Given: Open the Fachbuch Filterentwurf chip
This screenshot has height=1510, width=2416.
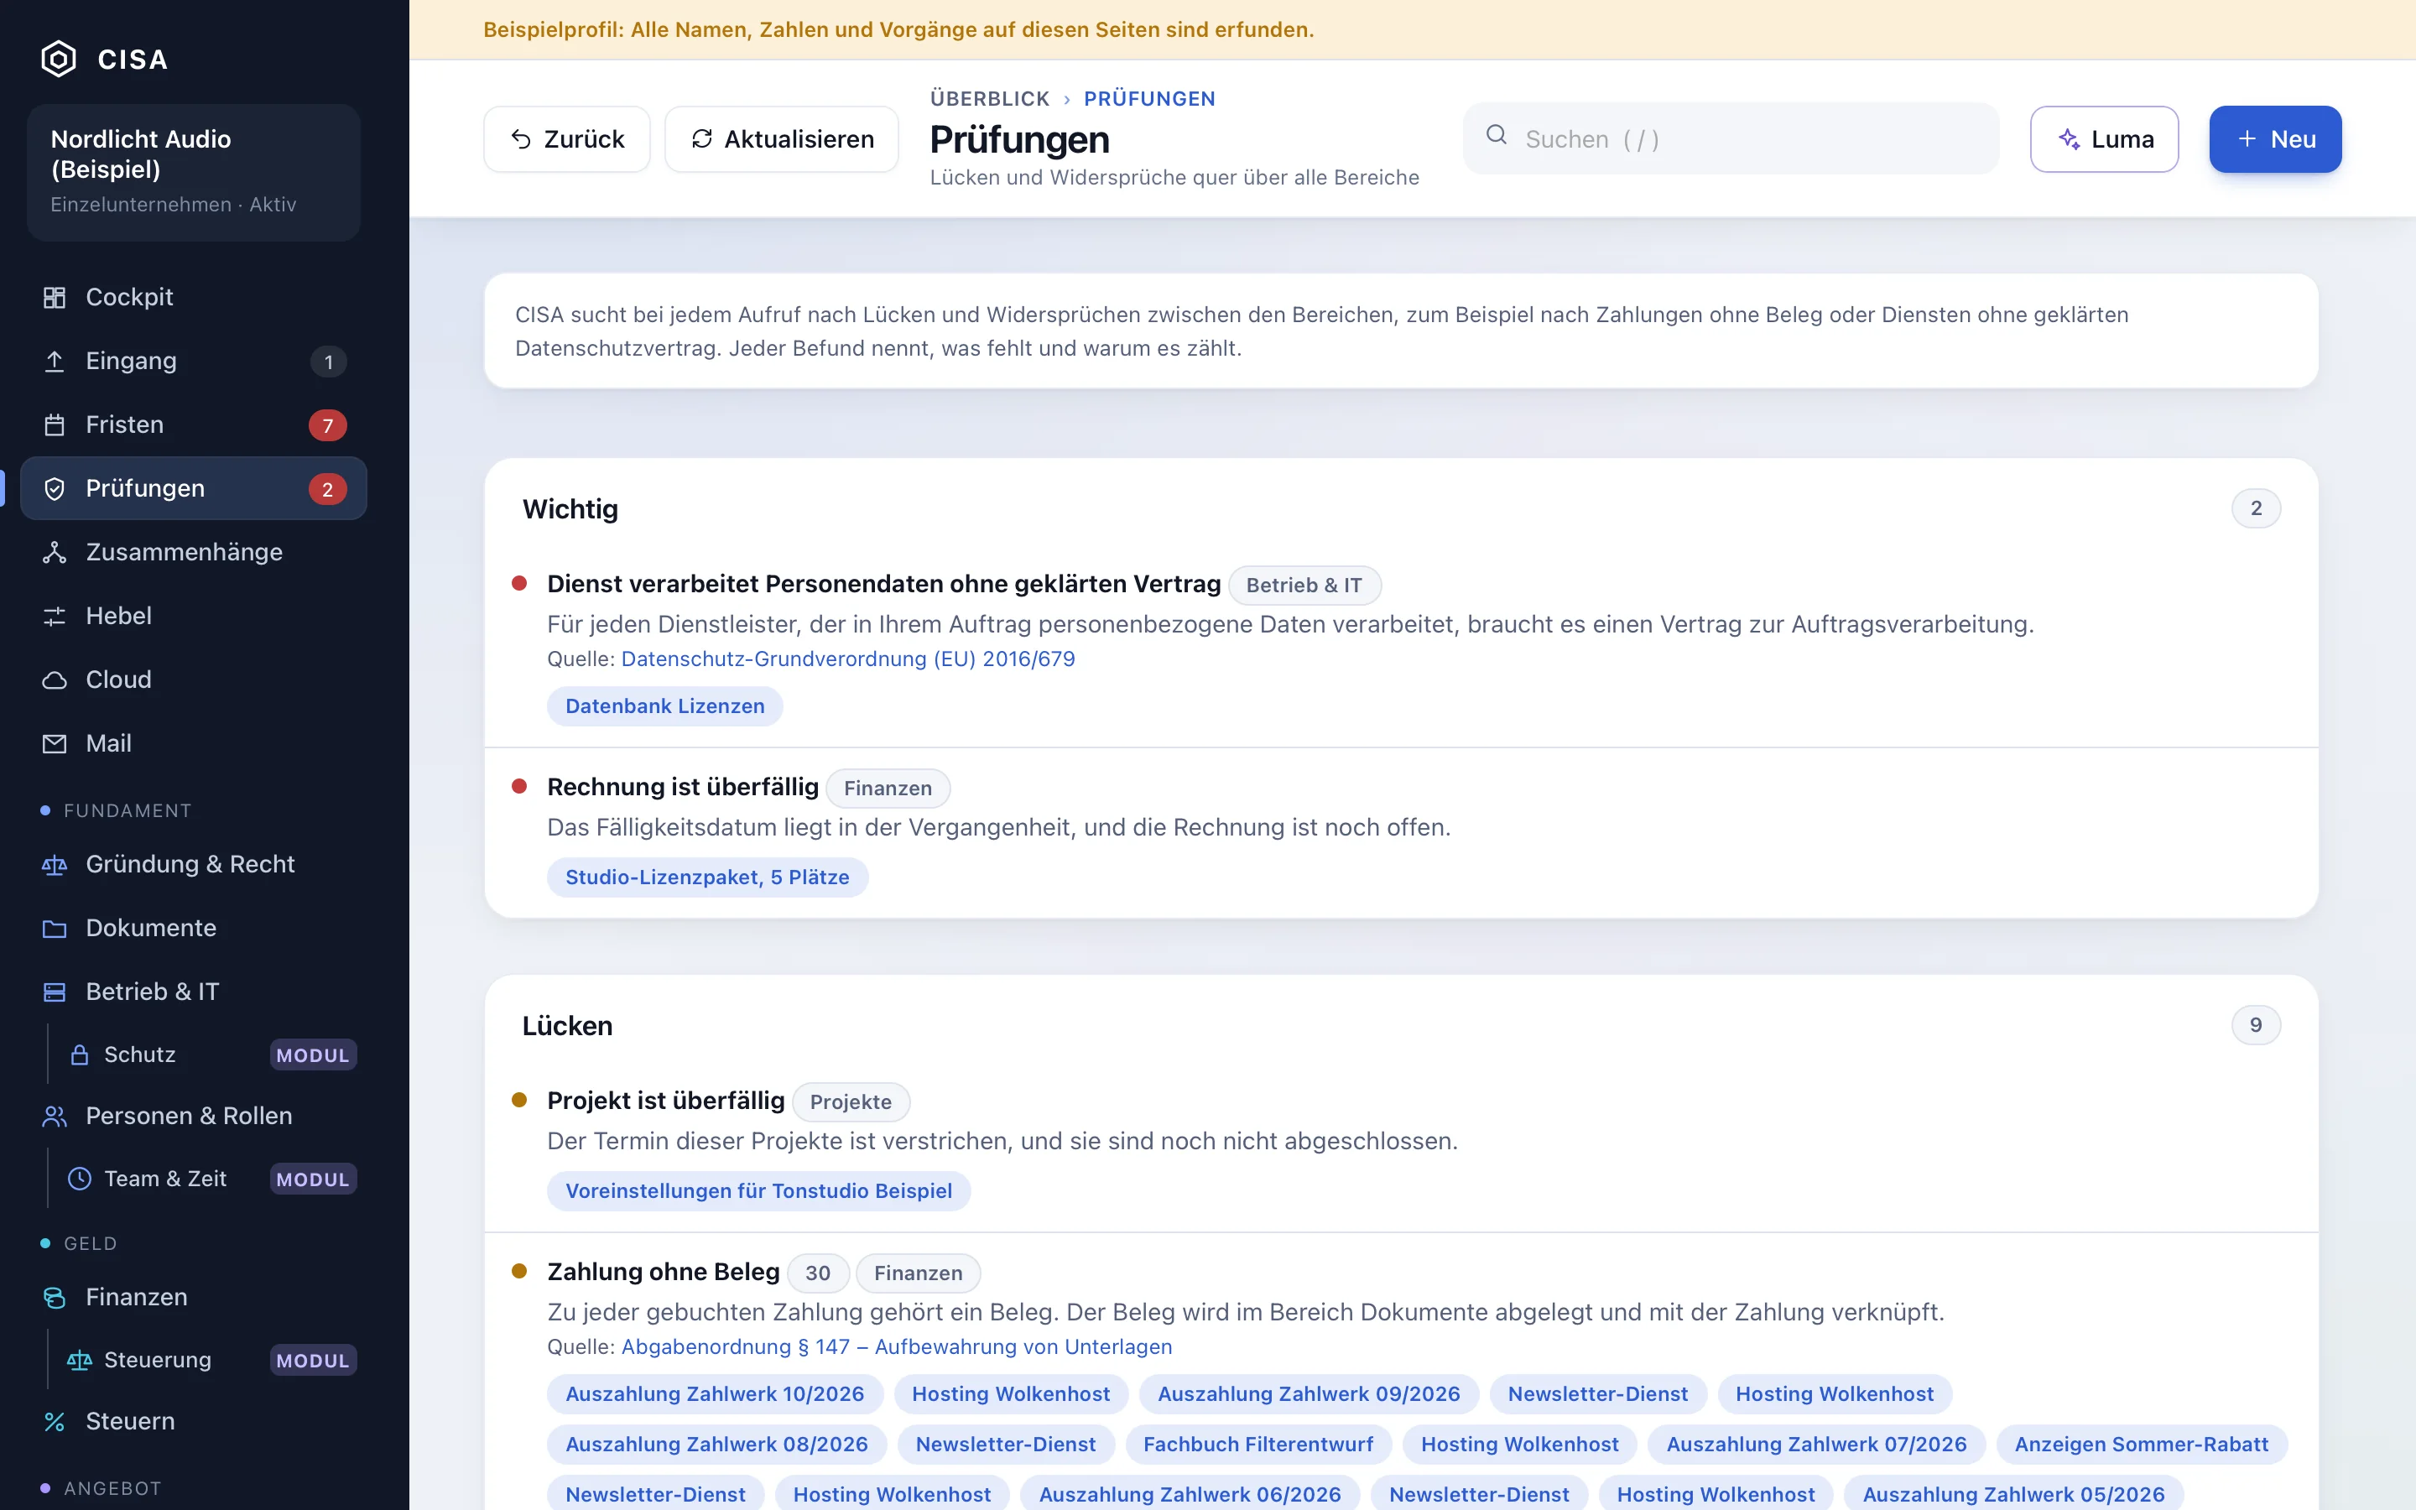Looking at the screenshot, I should click(x=1258, y=1445).
